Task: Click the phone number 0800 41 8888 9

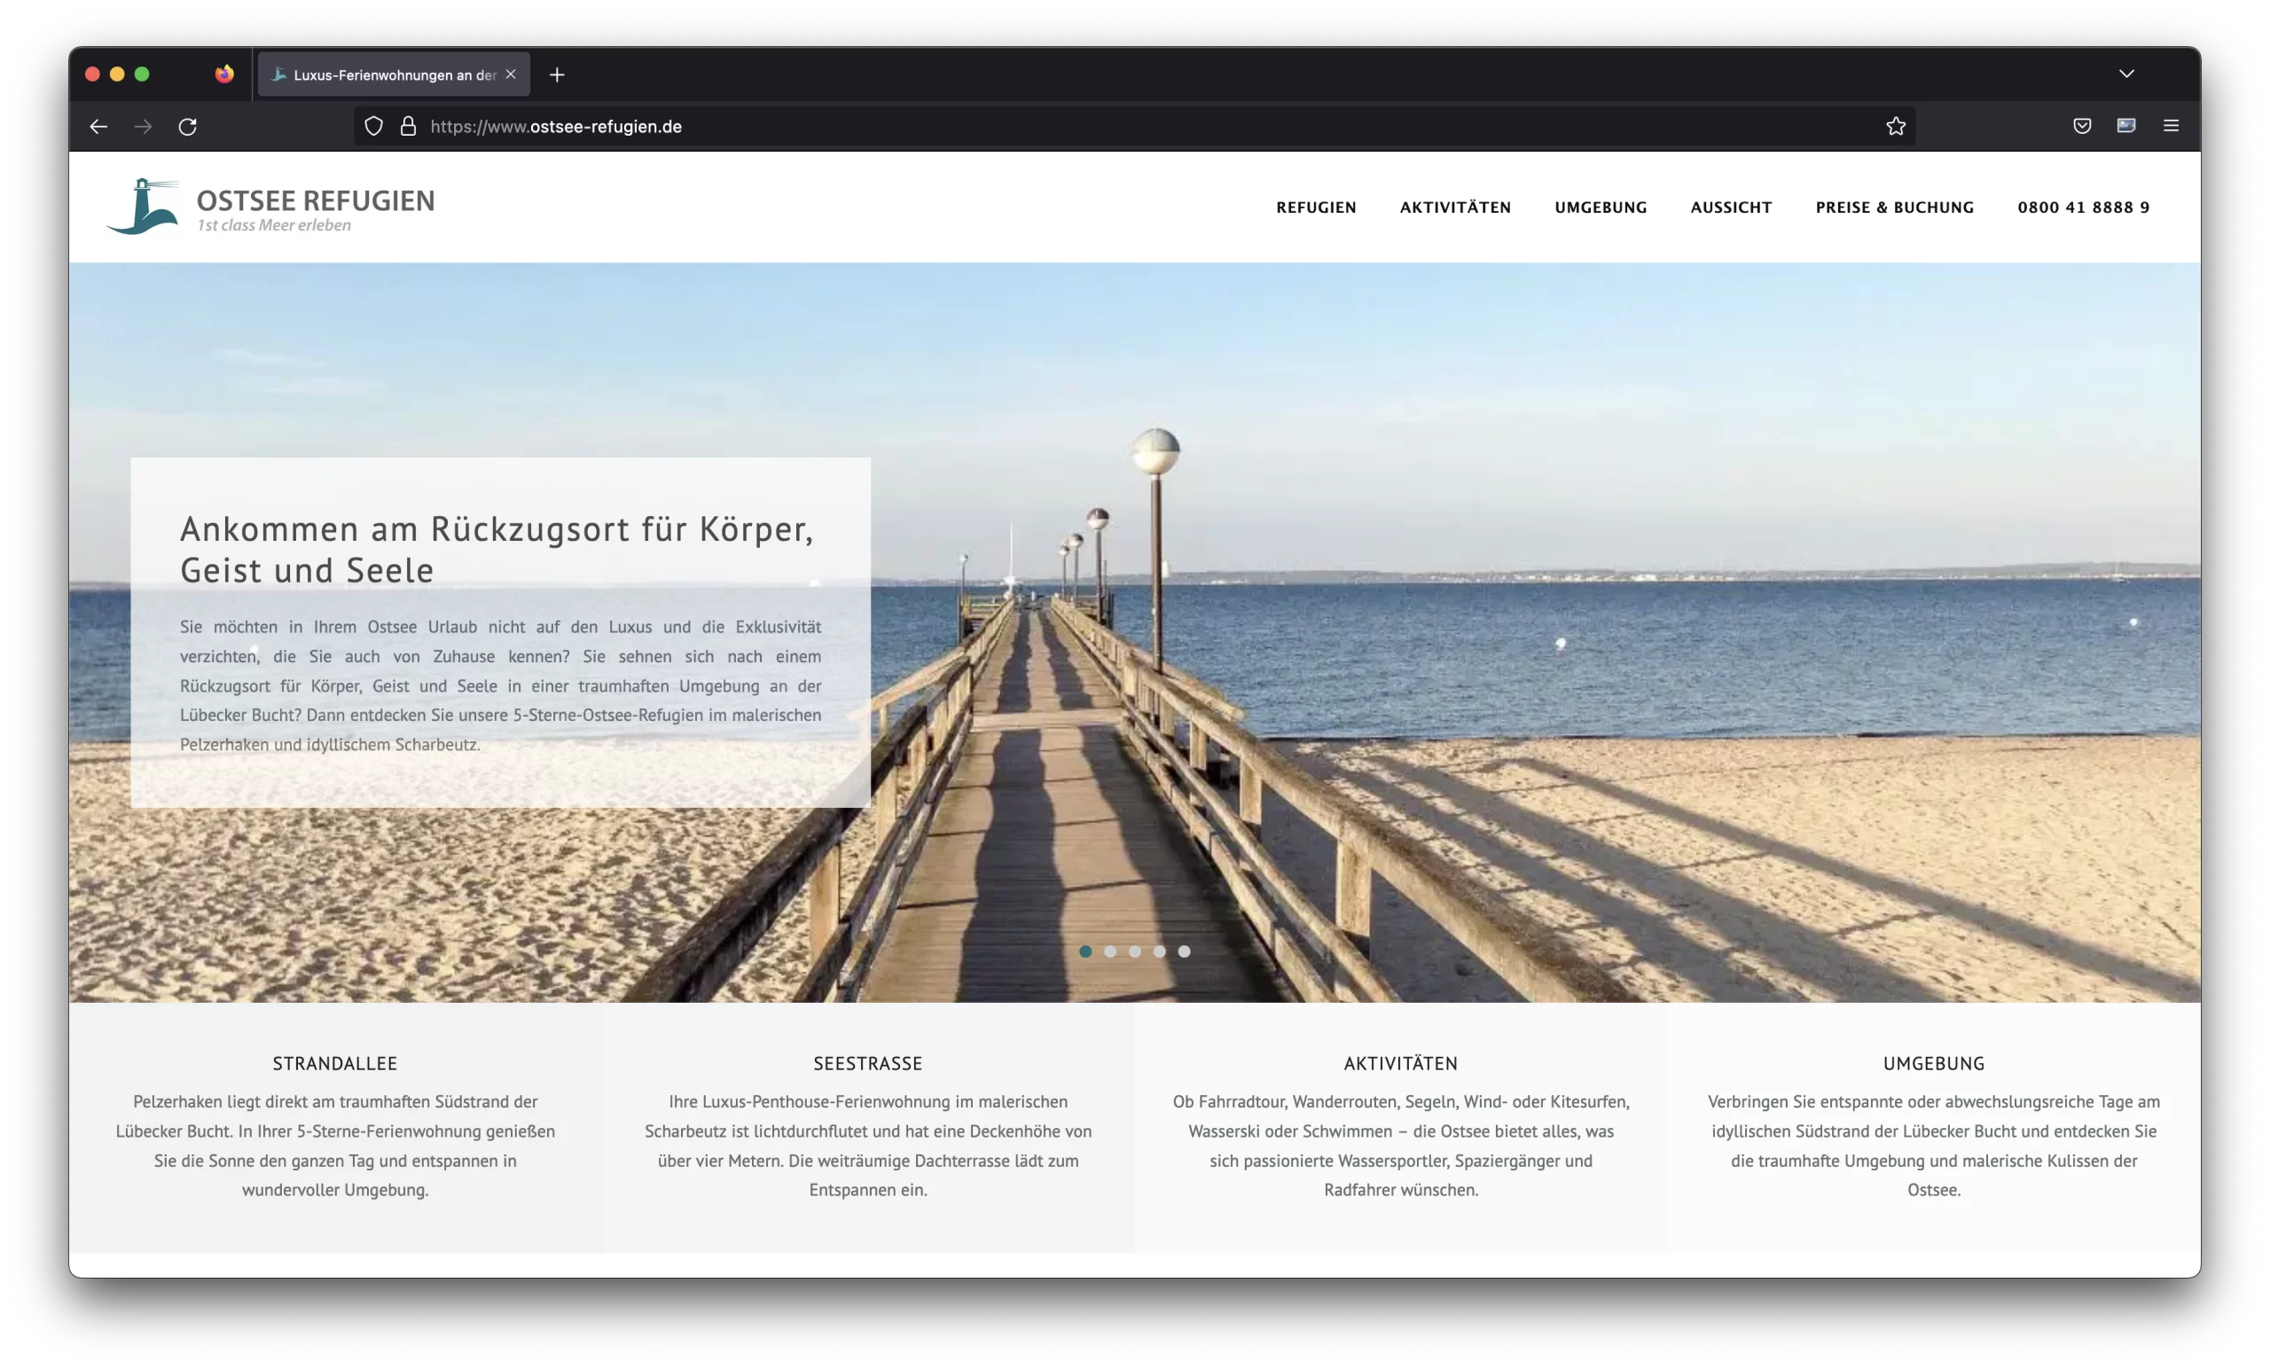Action: tap(2083, 207)
